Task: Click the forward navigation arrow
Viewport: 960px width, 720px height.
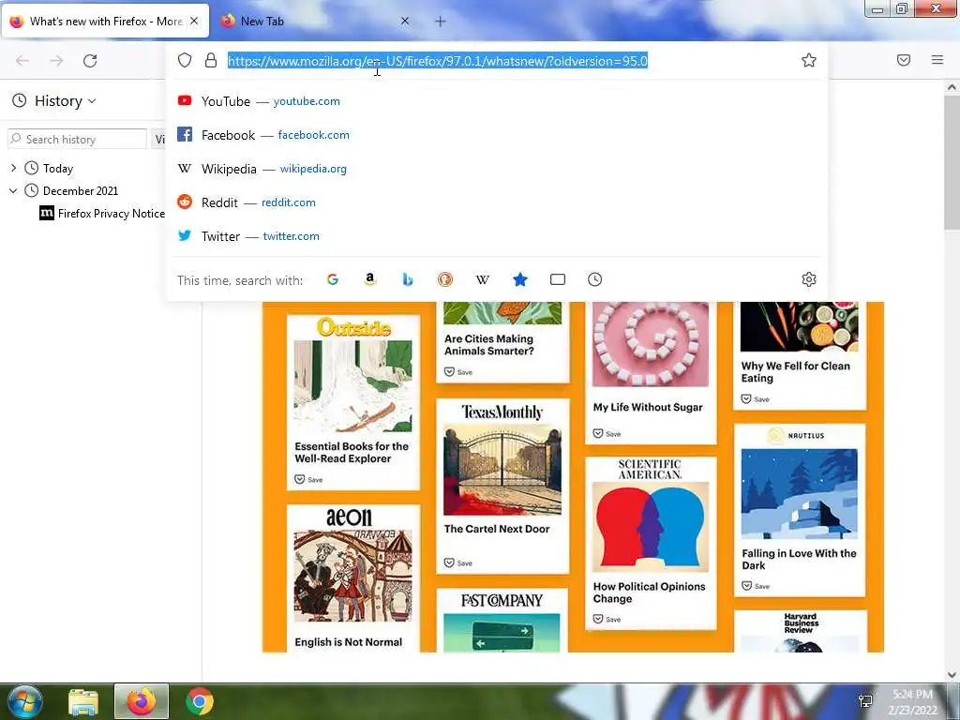Action: click(x=56, y=61)
